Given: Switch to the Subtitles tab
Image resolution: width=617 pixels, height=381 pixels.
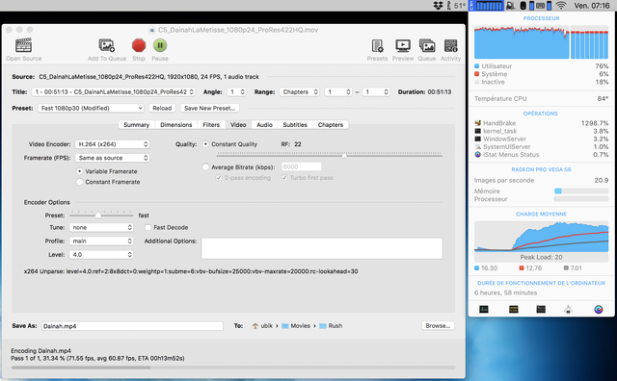Looking at the screenshot, I should tap(295, 124).
